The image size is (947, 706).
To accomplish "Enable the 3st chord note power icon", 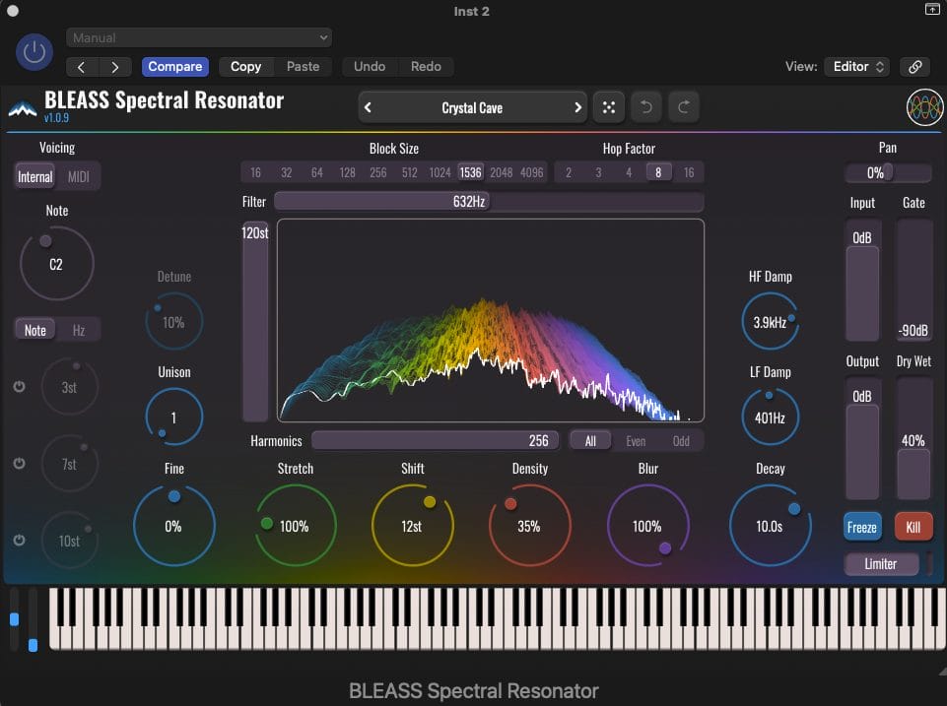I will pos(20,387).
